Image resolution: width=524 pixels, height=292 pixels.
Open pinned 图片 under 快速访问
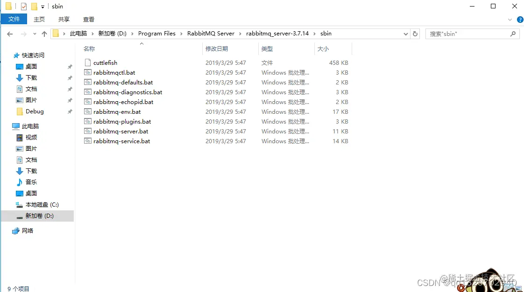(x=31, y=100)
